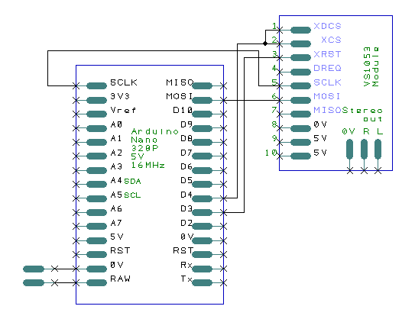The height and width of the screenshot is (332, 415).
Task: Select the DREQ pin label
Action: (x=327, y=68)
